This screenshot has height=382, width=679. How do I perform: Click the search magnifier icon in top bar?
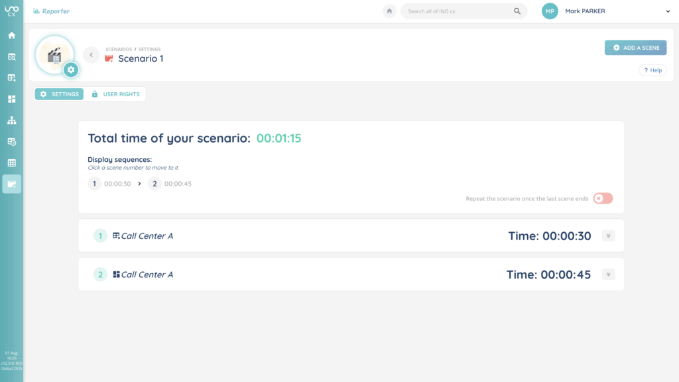pyautogui.click(x=517, y=11)
